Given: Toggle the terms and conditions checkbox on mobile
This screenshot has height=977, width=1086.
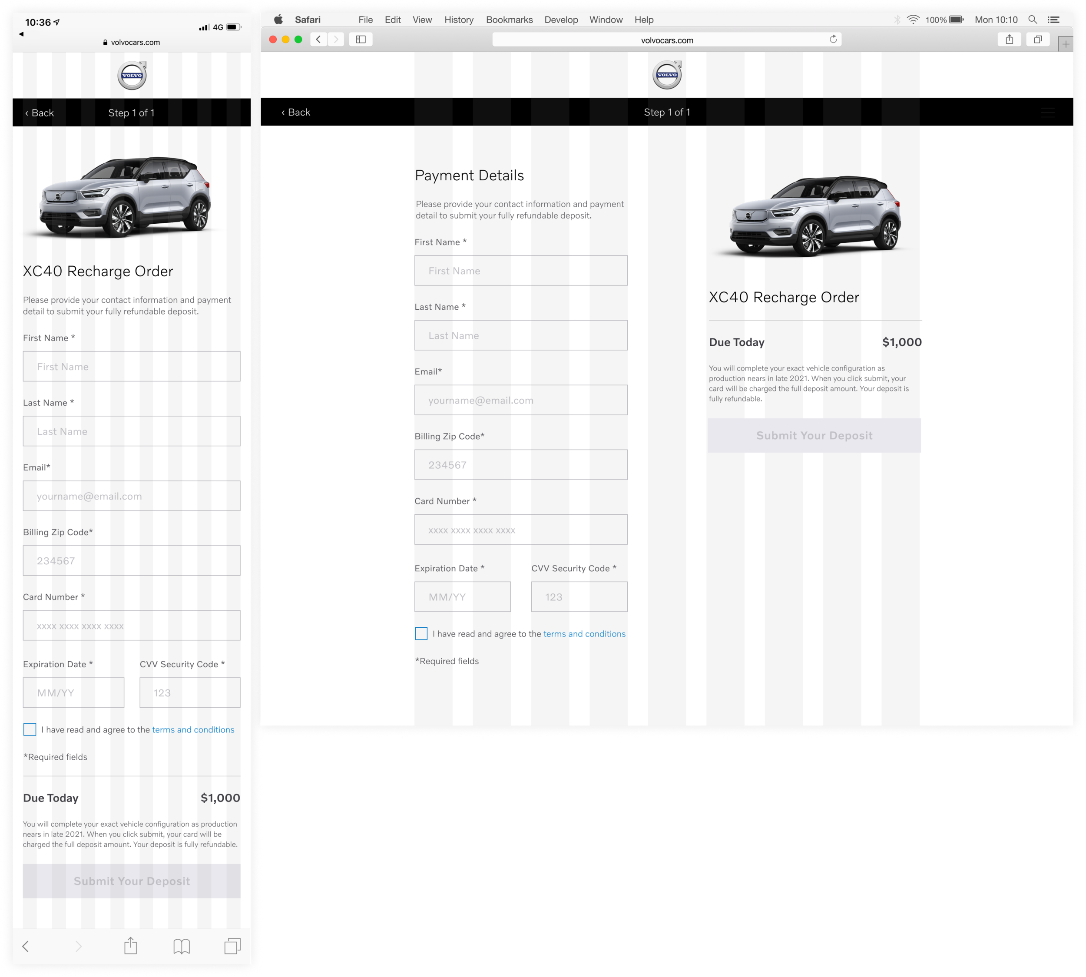Looking at the screenshot, I should click(x=29, y=729).
